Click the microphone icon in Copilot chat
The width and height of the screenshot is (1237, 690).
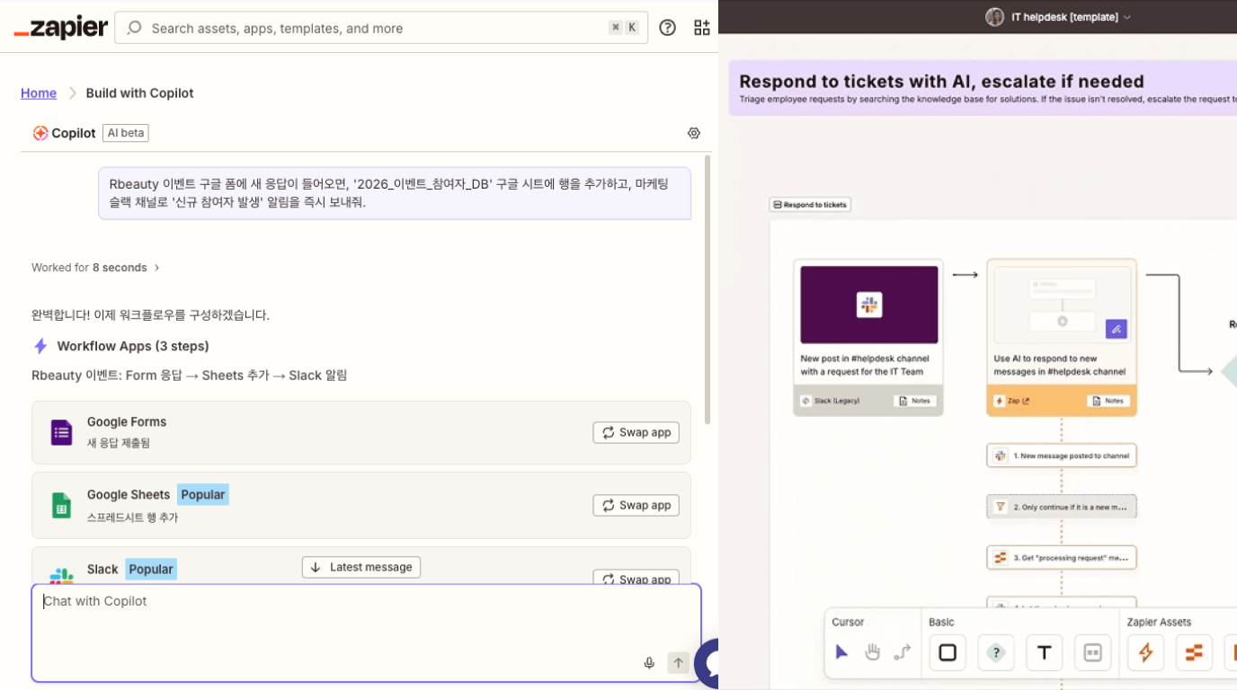[649, 663]
